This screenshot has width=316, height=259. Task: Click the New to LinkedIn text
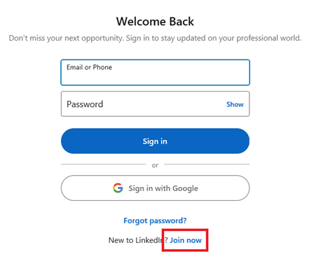click(138, 240)
